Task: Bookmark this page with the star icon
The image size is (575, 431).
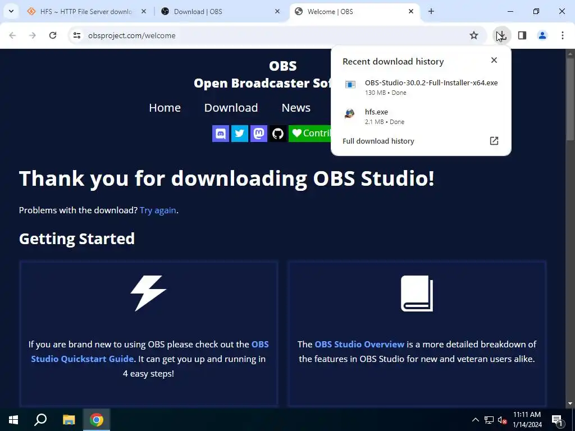Action: click(474, 35)
